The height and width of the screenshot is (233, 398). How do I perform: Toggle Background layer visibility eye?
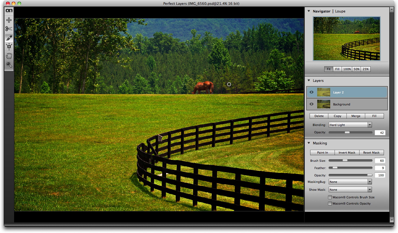pyautogui.click(x=312, y=104)
